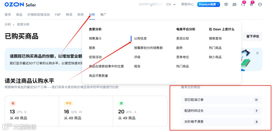Viewport: 279px width, 132px height.
Task: Select 报告 menu entry
Action: [137, 66]
